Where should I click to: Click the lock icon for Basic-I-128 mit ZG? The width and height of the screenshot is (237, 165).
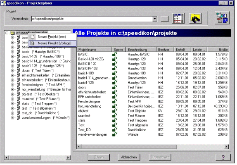click(x=114, y=59)
